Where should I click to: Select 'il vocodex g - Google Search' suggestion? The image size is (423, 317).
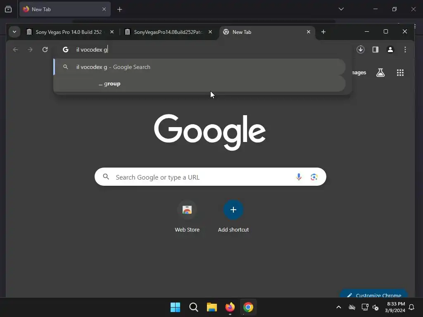(x=200, y=67)
